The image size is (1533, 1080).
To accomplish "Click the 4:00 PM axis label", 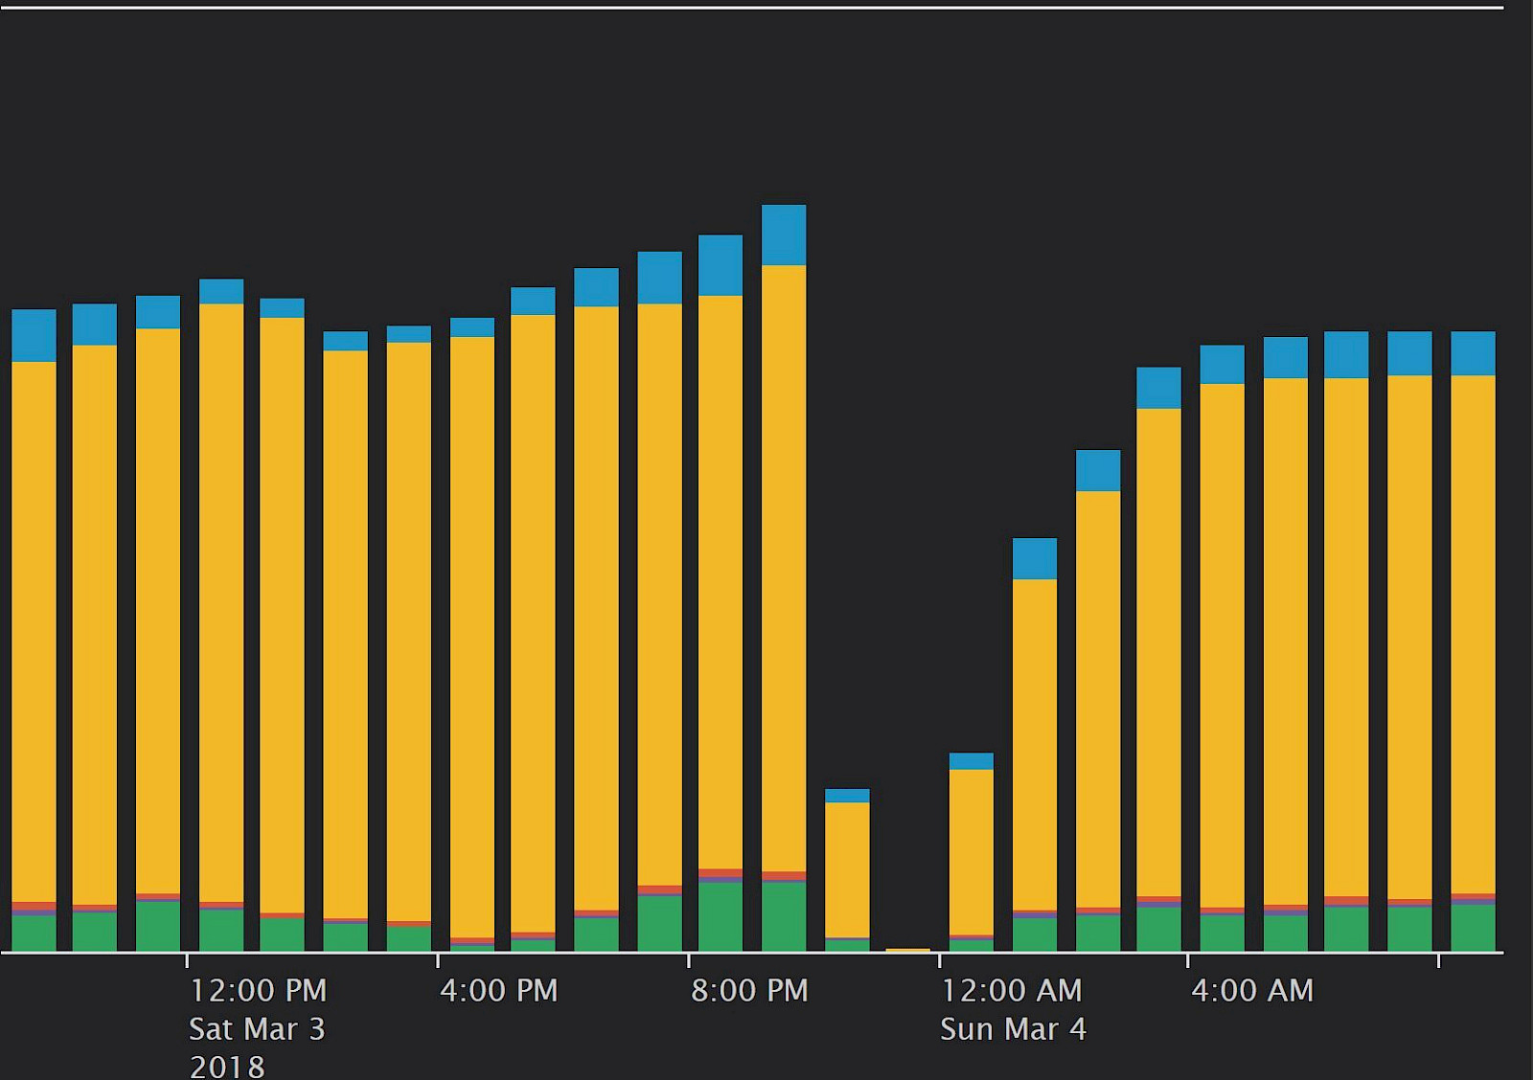I will [498, 990].
